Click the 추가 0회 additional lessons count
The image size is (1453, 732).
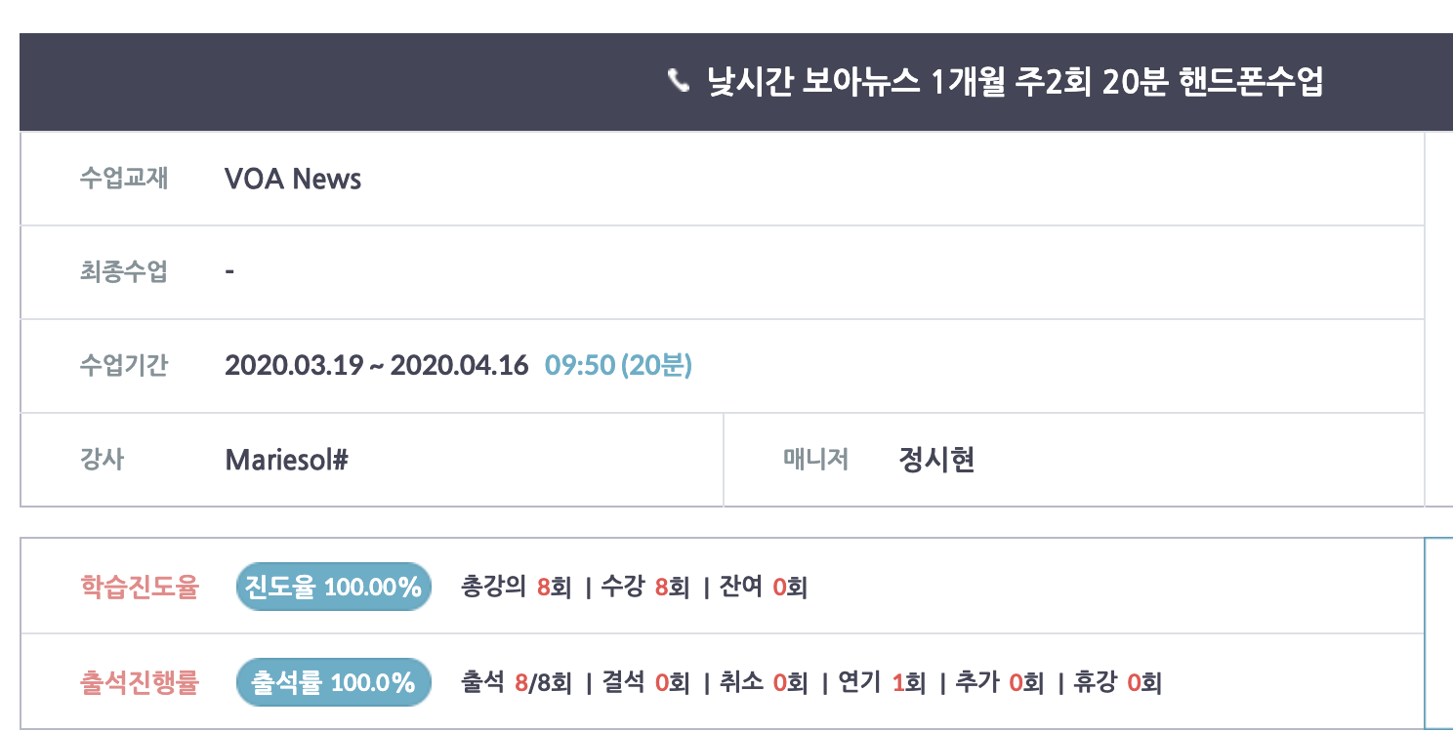[1000, 682]
